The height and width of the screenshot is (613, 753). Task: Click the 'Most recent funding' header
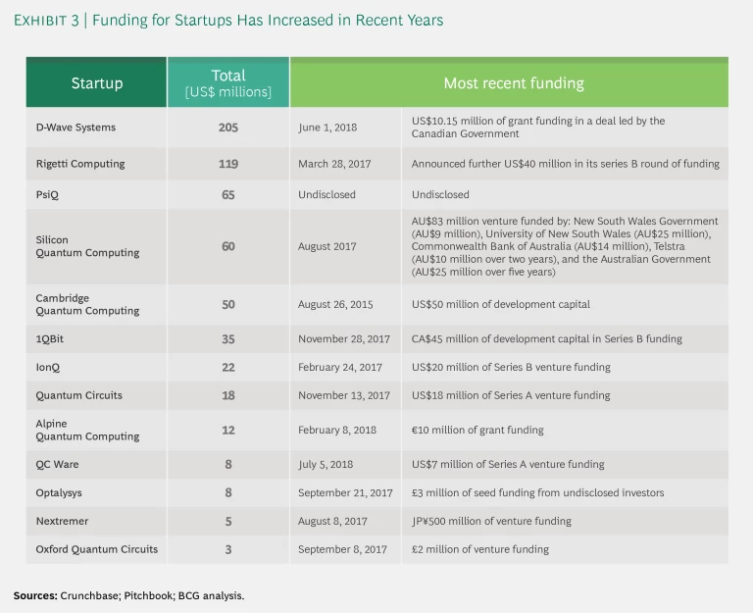(513, 83)
